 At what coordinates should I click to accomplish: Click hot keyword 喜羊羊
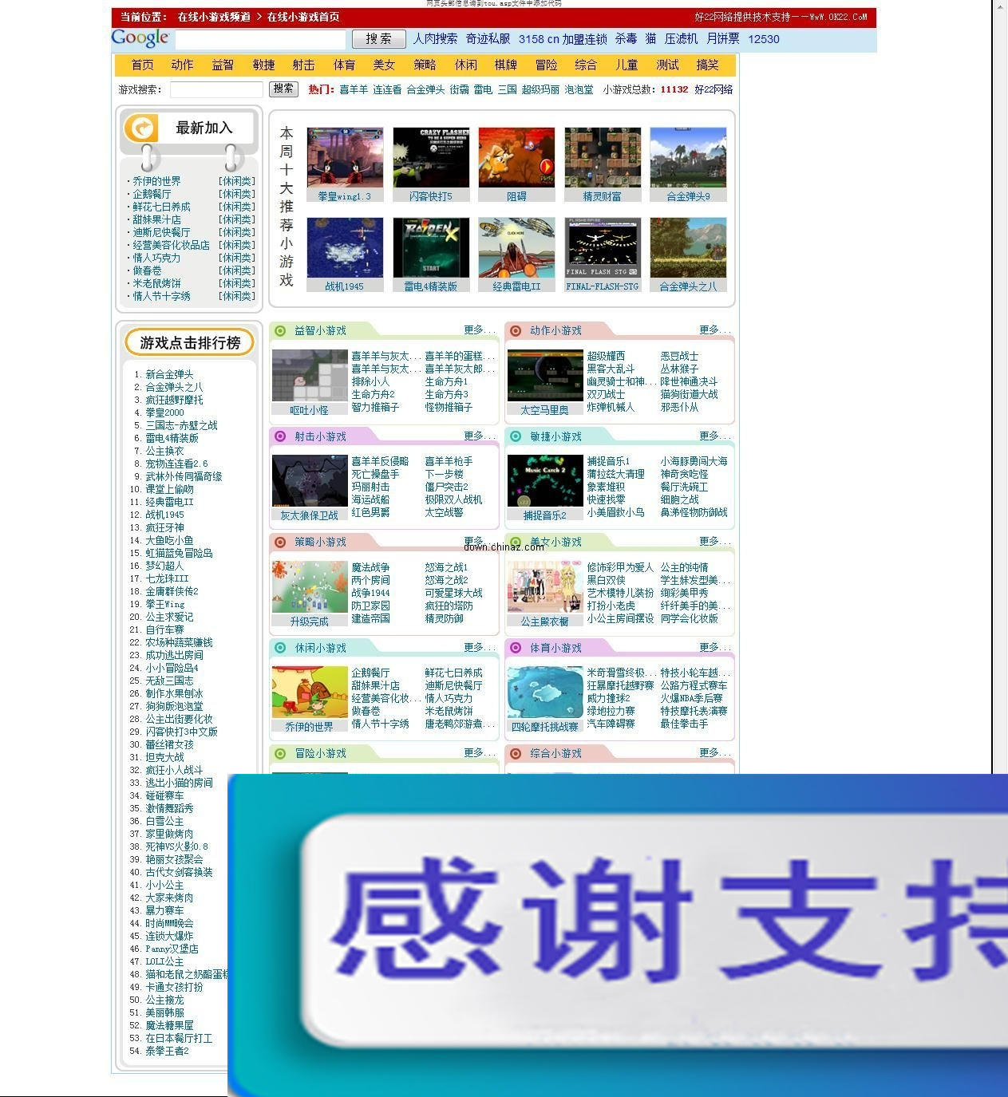[354, 89]
